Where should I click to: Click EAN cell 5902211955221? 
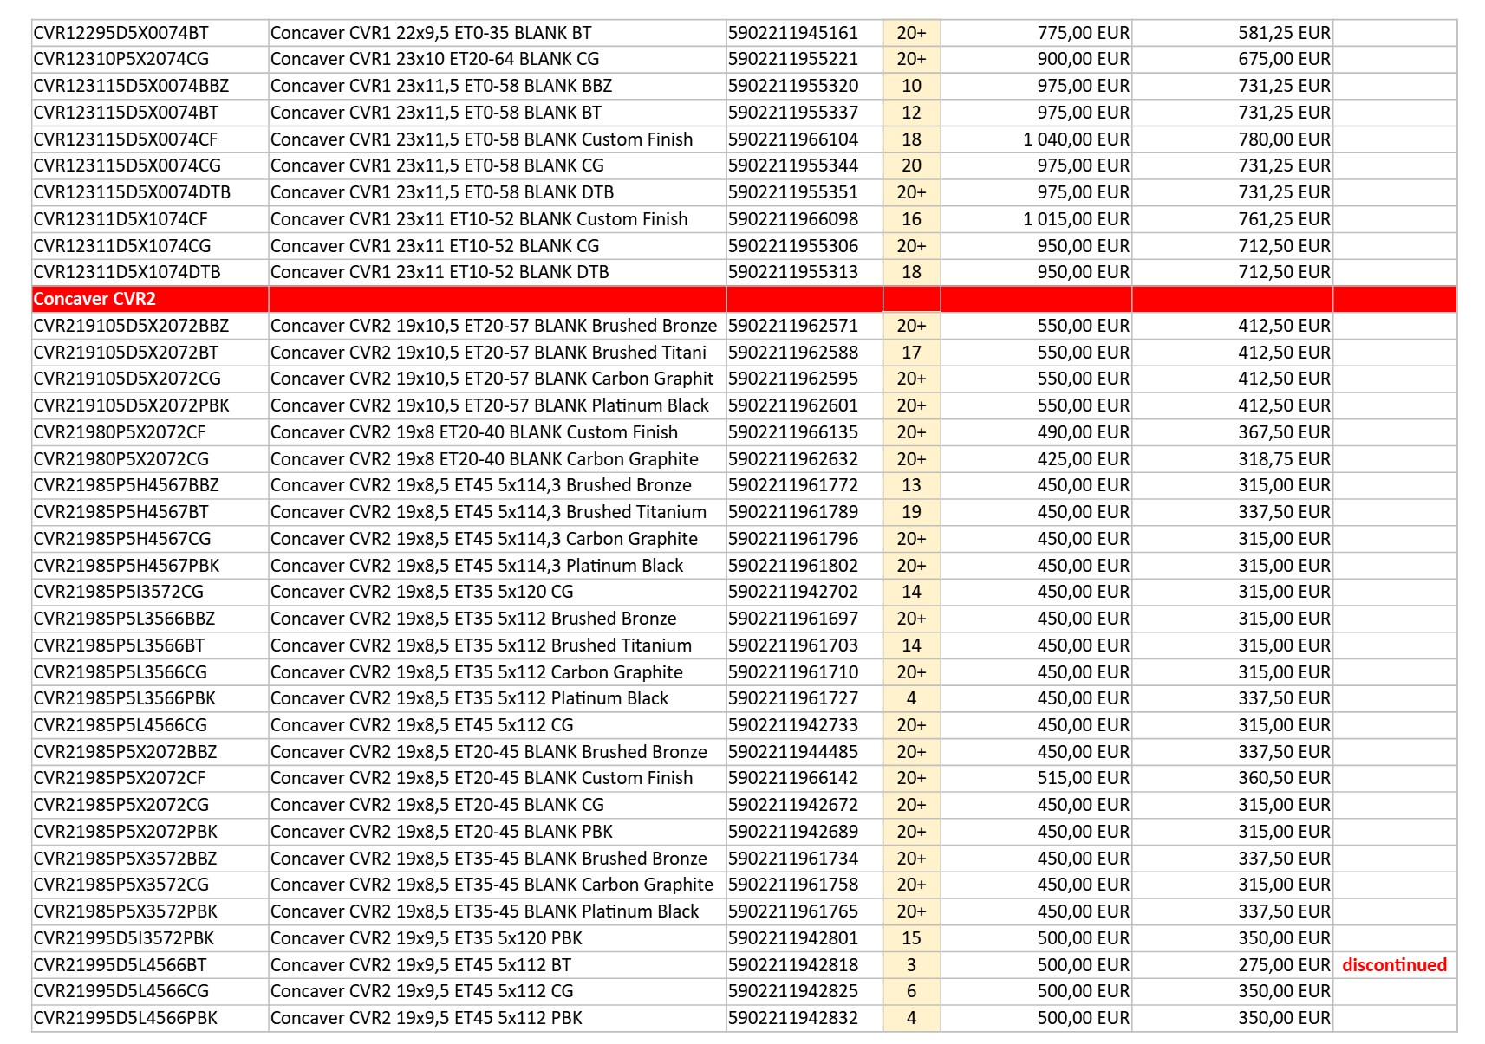coord(793,59)
